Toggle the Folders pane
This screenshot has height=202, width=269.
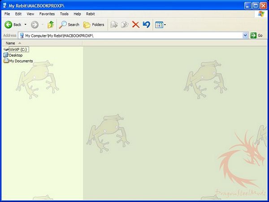click(x=94, y=25)
